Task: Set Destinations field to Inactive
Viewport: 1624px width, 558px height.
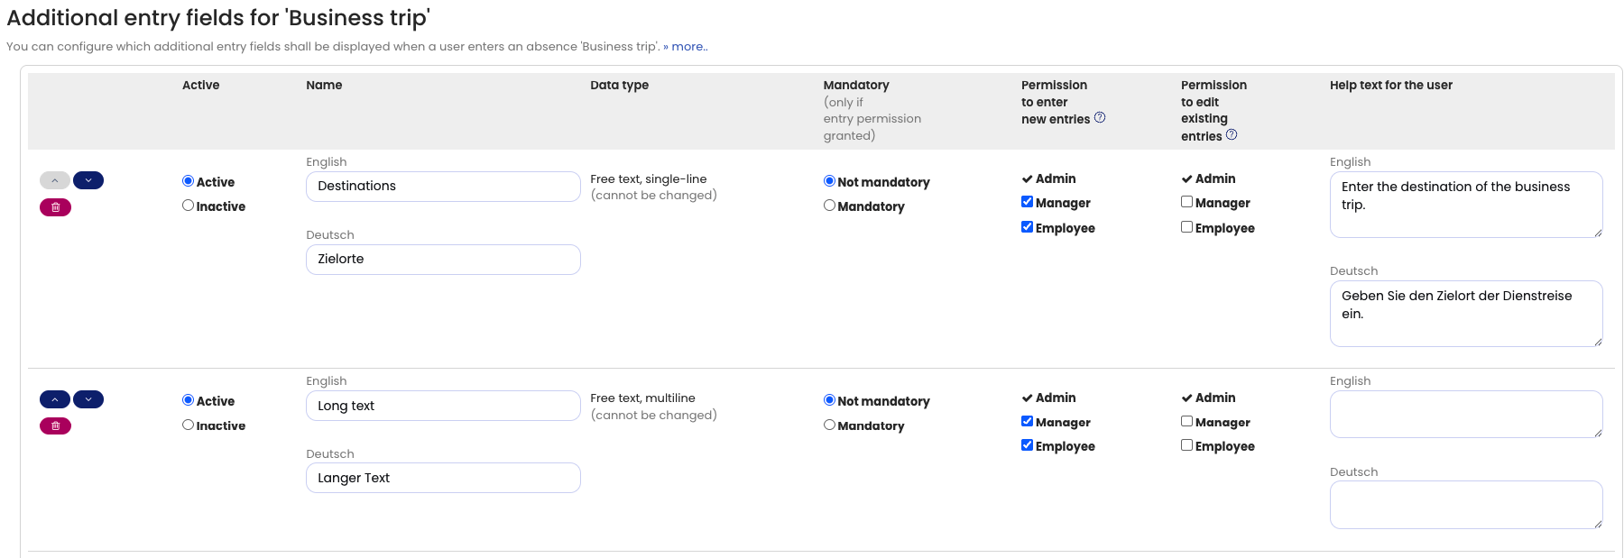Action: tap(189, 206)
